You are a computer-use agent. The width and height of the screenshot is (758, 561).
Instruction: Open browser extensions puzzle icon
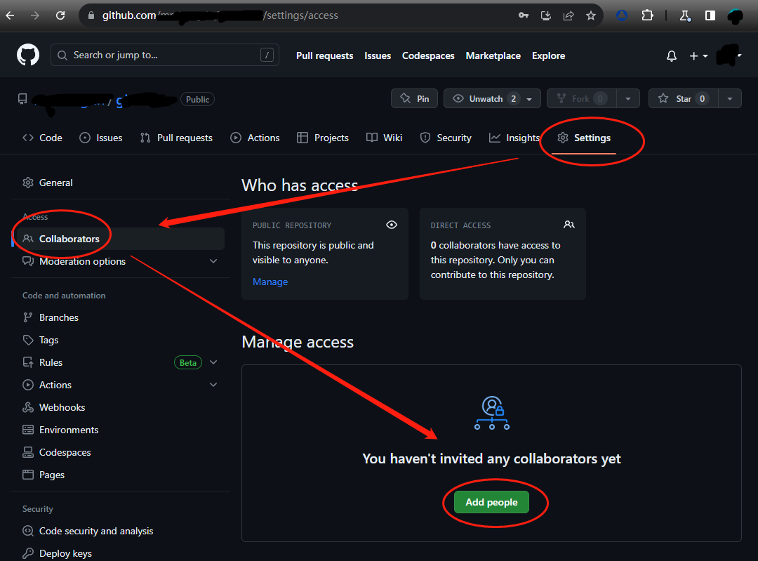click(x=647, y=15)
